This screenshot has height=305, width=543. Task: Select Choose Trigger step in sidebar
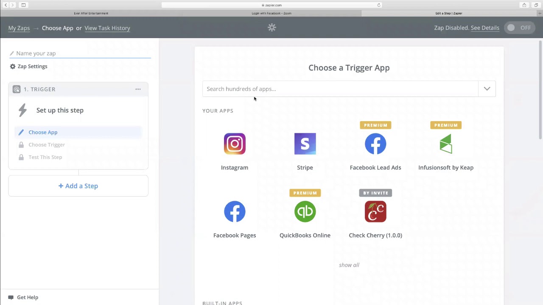click(x=47, y=145)
